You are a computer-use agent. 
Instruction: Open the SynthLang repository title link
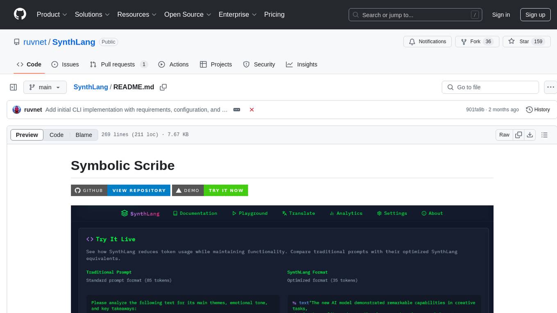click(74, 42)
